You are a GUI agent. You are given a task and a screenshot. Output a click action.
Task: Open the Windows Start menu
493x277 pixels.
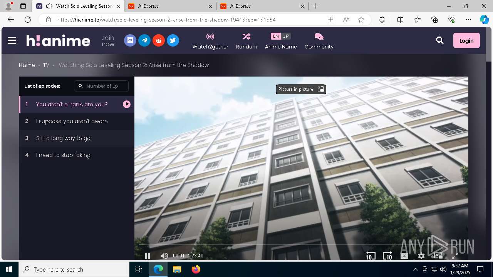pyautogui.click(x=9, y=269)
